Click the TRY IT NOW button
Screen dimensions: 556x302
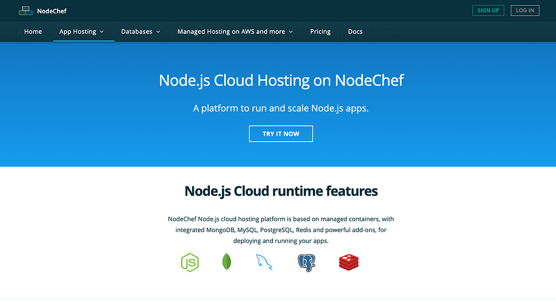281,133
